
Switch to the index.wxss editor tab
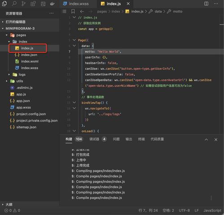coord(76,4)
